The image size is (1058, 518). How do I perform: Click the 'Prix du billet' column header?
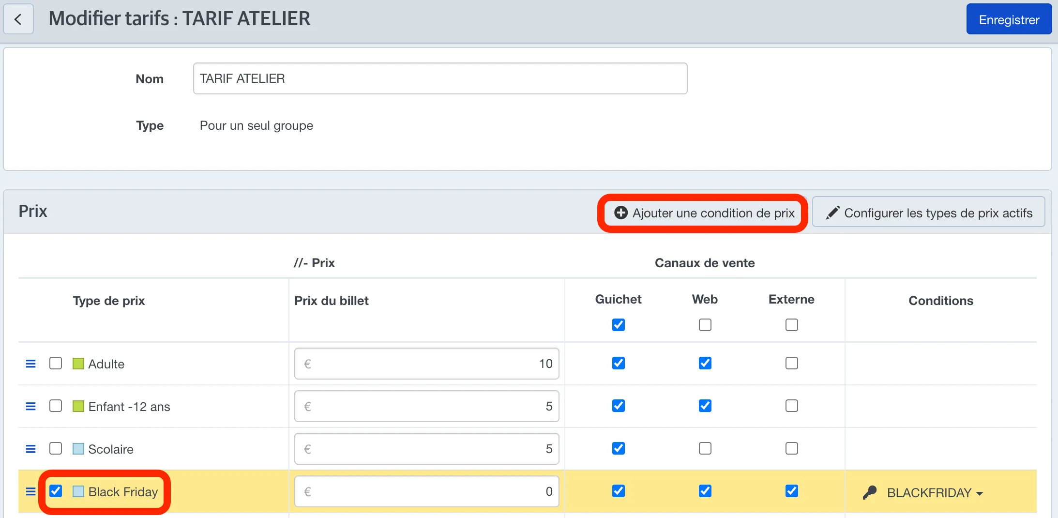[332, 301]
